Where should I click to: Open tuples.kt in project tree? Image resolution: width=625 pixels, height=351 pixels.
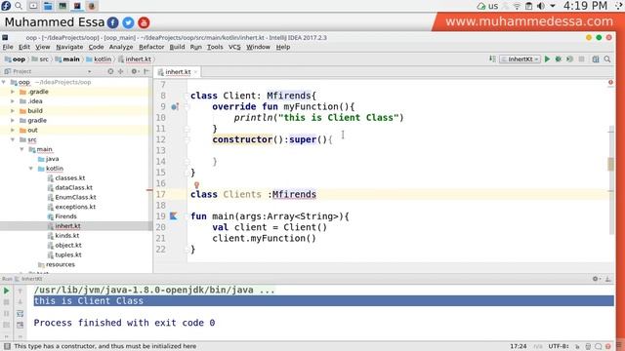68,254
